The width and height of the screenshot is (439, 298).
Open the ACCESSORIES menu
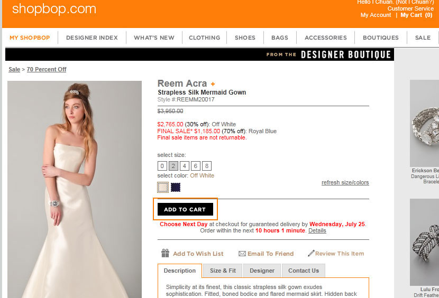[x=326, y=38]
